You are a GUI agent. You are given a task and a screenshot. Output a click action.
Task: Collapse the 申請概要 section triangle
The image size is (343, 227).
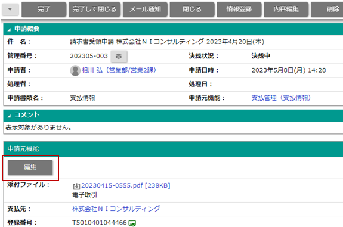pos(9,30)
